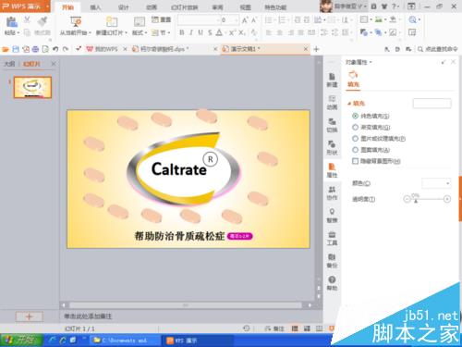This screenshot has height=347, width=462.
Task: Open the Transition (切换) side panel icon
Action: tap(332, 125)
